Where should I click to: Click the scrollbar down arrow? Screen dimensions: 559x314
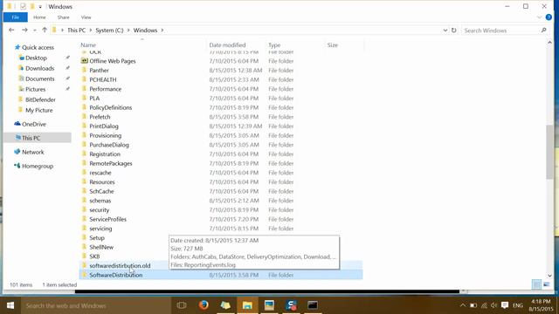tap(549, 276)
